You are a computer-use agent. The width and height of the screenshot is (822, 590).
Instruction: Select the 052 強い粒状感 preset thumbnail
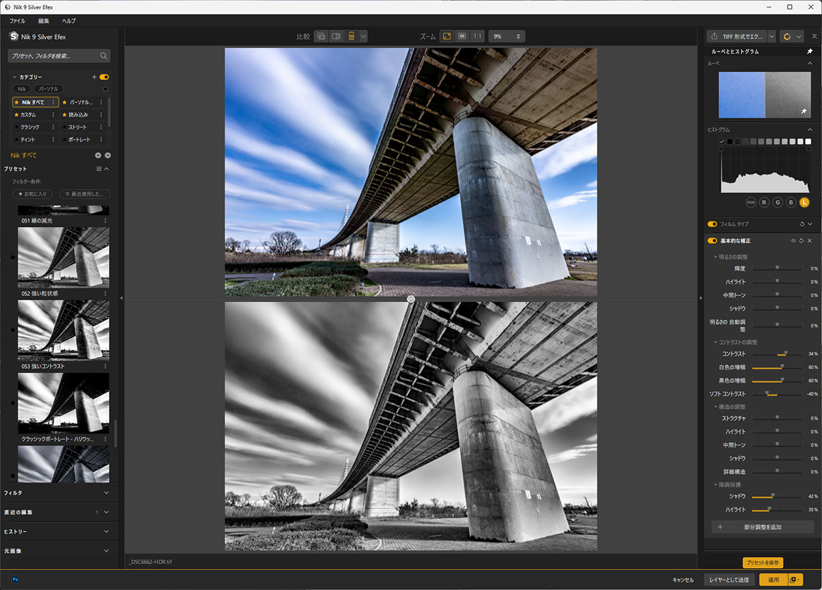(x=63, y=258)
